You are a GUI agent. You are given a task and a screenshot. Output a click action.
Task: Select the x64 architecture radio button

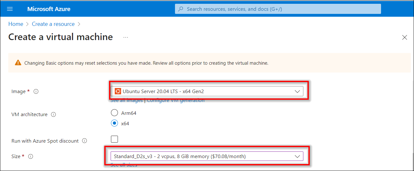114,123
